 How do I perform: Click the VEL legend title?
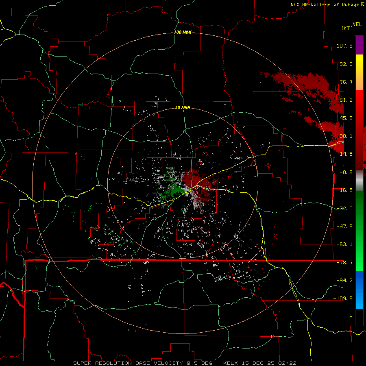357,24
